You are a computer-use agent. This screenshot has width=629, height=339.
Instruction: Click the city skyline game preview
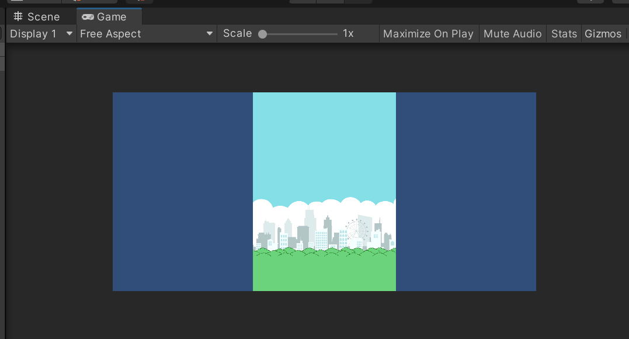(x=324, y=192)
